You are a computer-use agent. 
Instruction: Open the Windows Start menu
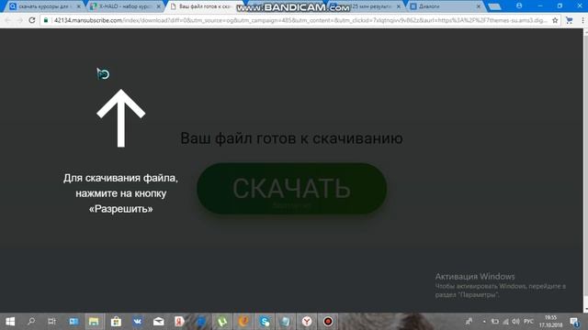point(10,322)
